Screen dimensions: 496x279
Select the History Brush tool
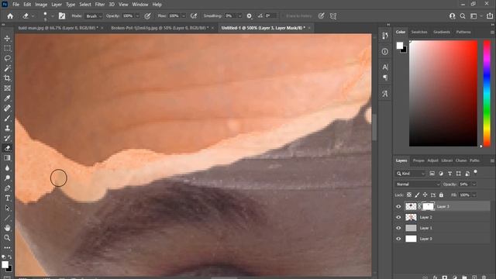pyautogui.click(x=7, y=138)
